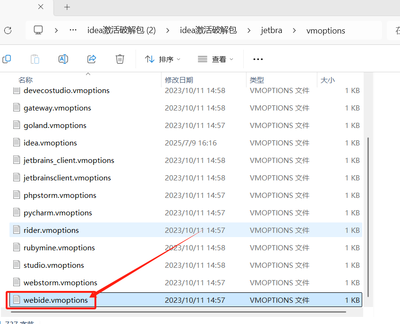
Task: Click the Share icon in the toolbar
Action: (91, 59)
